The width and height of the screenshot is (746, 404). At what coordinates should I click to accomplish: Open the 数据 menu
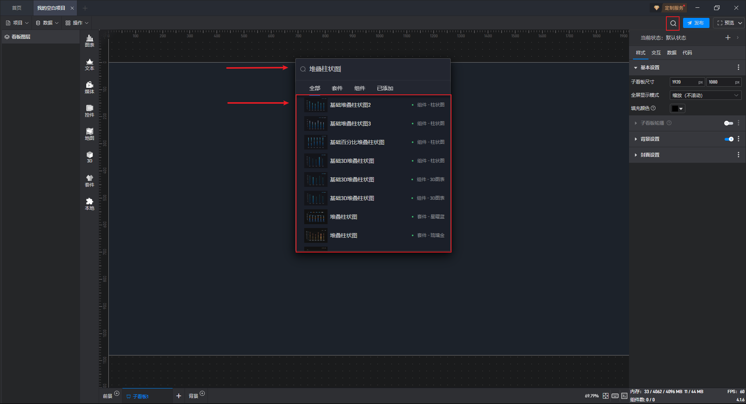[x=47, y=23]
